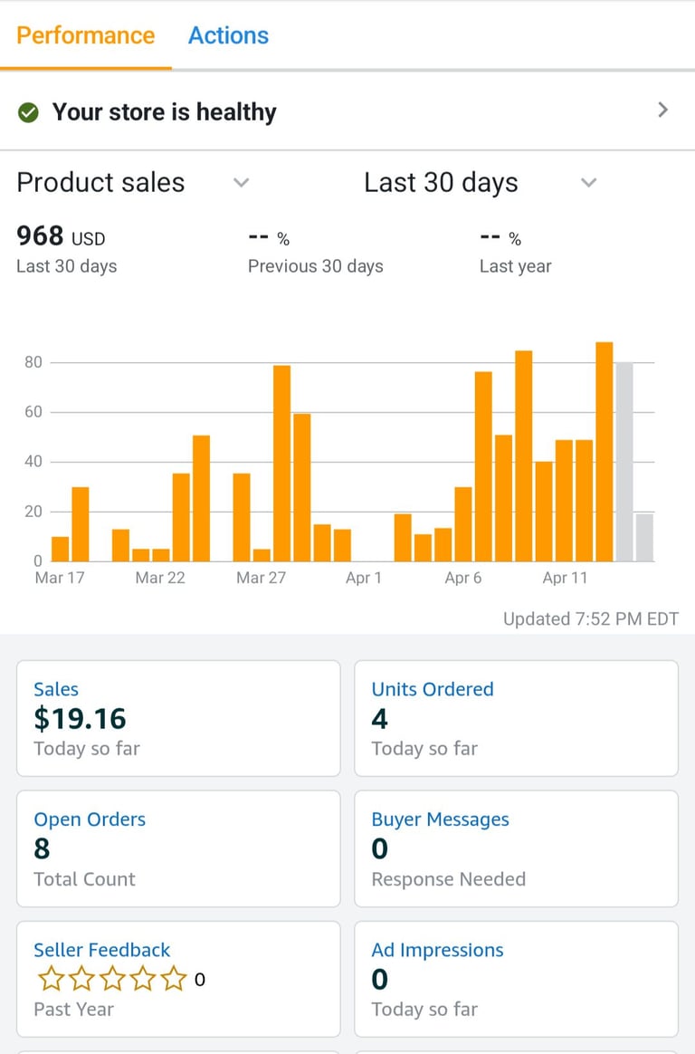Tap the Seller Feedback star rating
695x1054 pixels.
(x=111, y=979)
